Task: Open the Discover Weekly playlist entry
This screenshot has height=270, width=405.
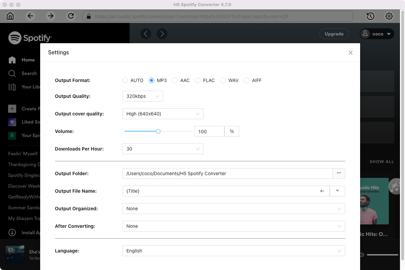Action: [x=24, y=186]
